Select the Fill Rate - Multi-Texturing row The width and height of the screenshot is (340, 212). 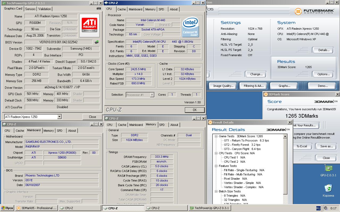[243, 174]
